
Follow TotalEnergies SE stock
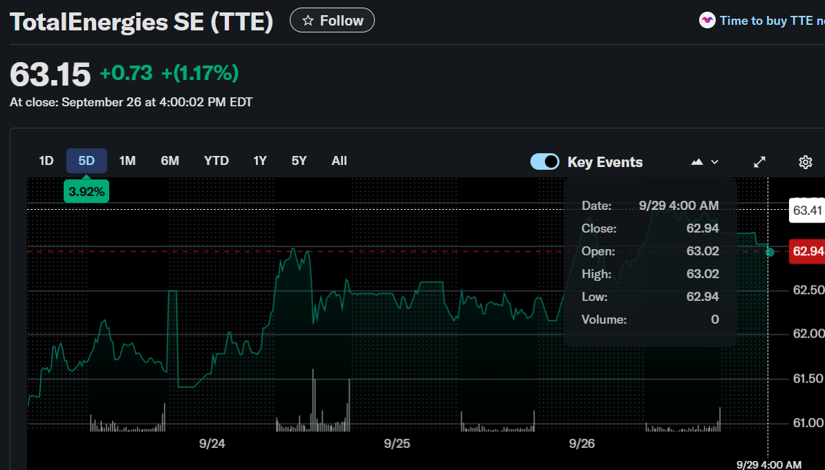pyautogui.click(x=332, y=21)
